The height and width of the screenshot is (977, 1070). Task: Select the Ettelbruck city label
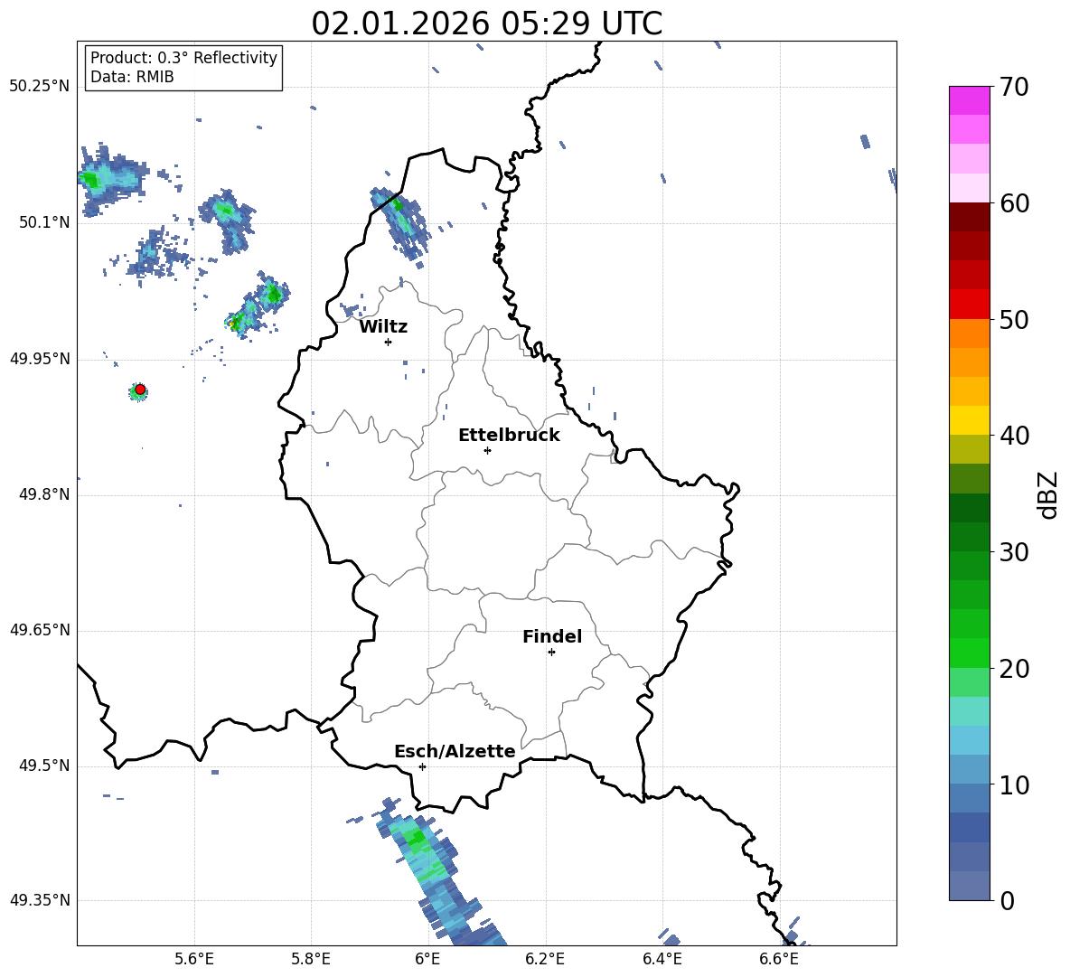[509, 436]
